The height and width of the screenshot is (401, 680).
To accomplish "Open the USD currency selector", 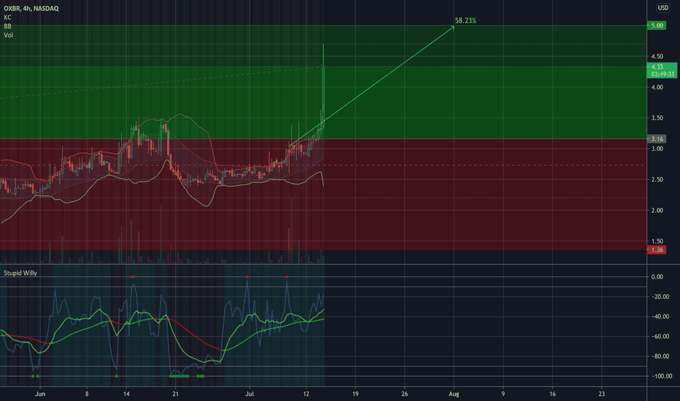I will (x=662, y=8).
